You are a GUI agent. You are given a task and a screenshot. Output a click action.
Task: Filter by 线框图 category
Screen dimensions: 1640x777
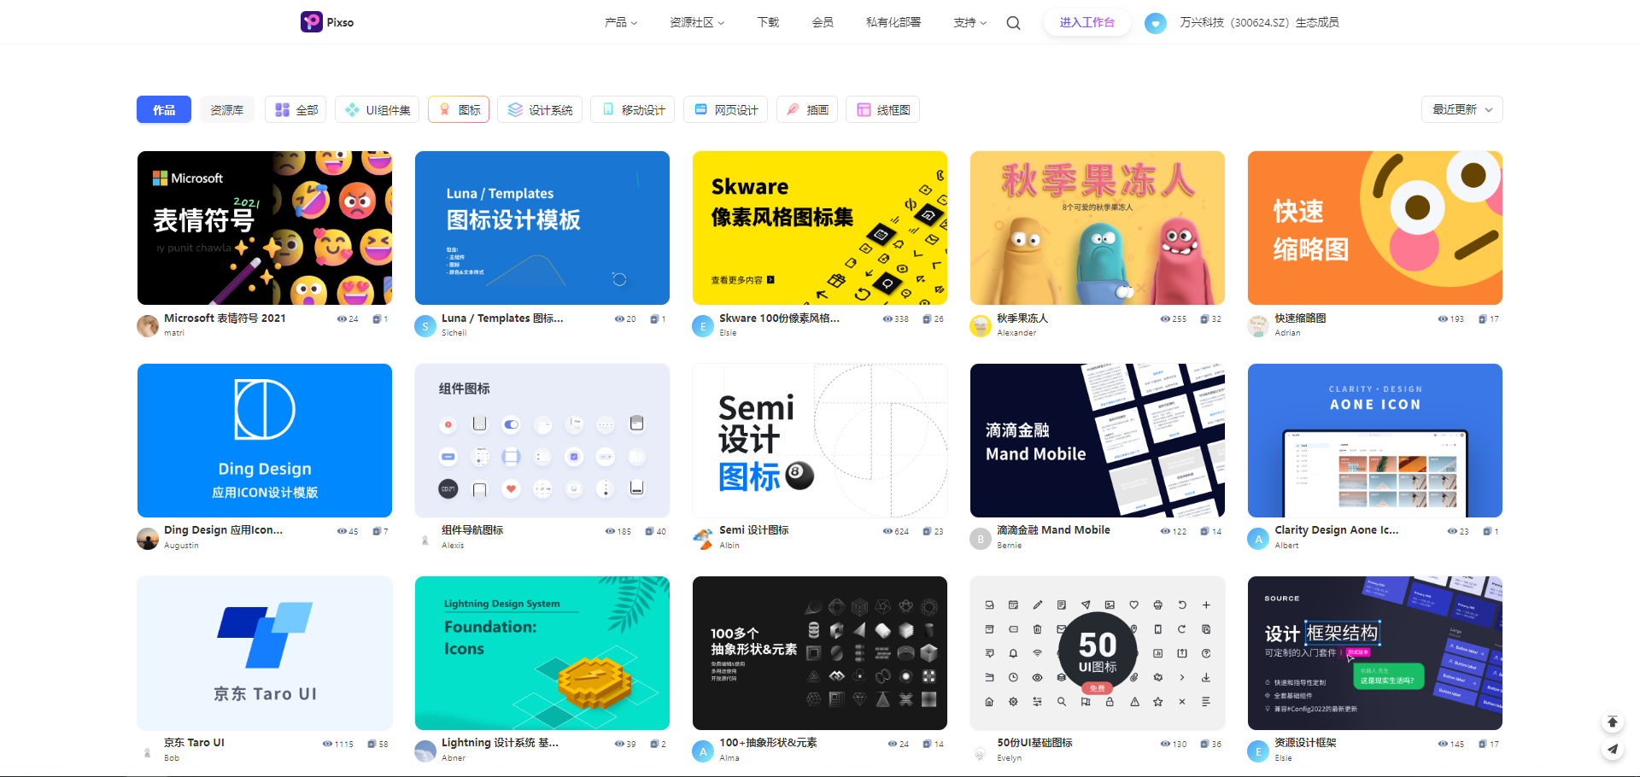tap(883, 109)
